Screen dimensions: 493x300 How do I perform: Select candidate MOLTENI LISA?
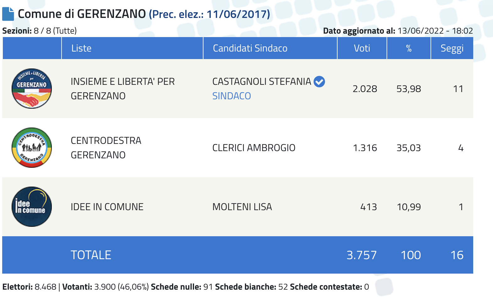(242, 207)
